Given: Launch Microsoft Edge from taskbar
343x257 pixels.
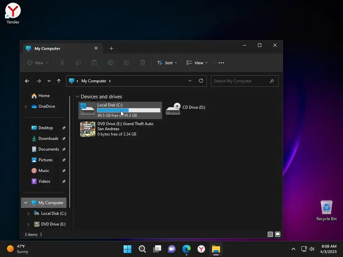Looking at the screenshot, I should point(186,249).
